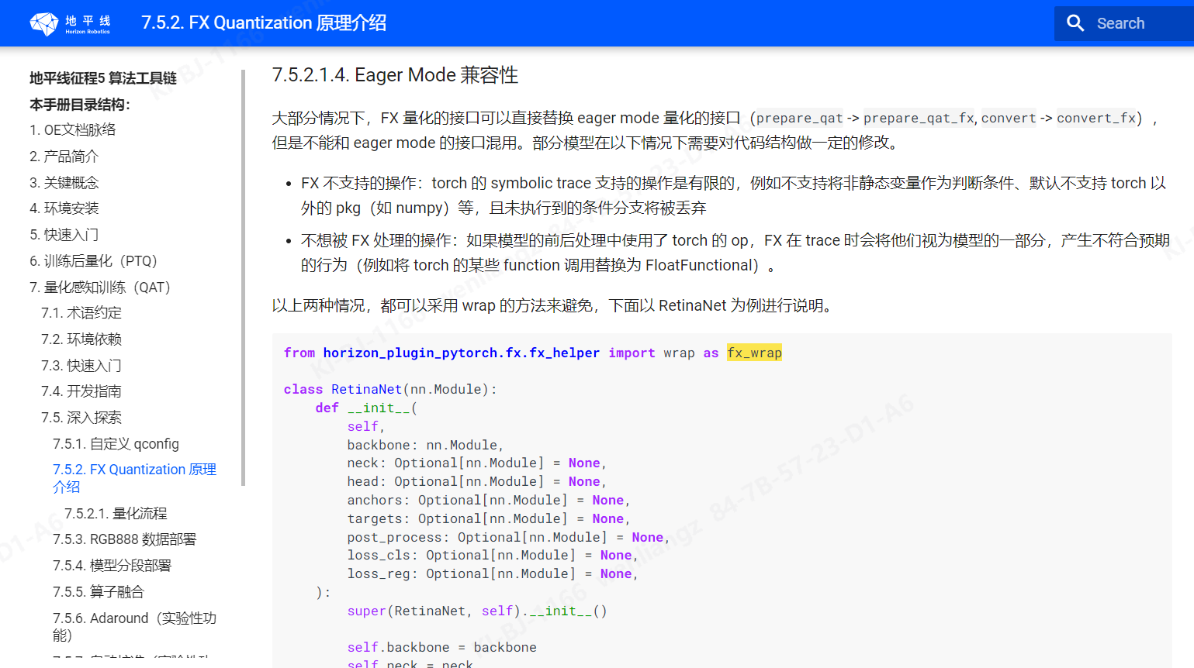Open 7.2. 环境依赖 section
Image resolution: width=1194 pixels, height=668 pixels.
click(81, 339)
